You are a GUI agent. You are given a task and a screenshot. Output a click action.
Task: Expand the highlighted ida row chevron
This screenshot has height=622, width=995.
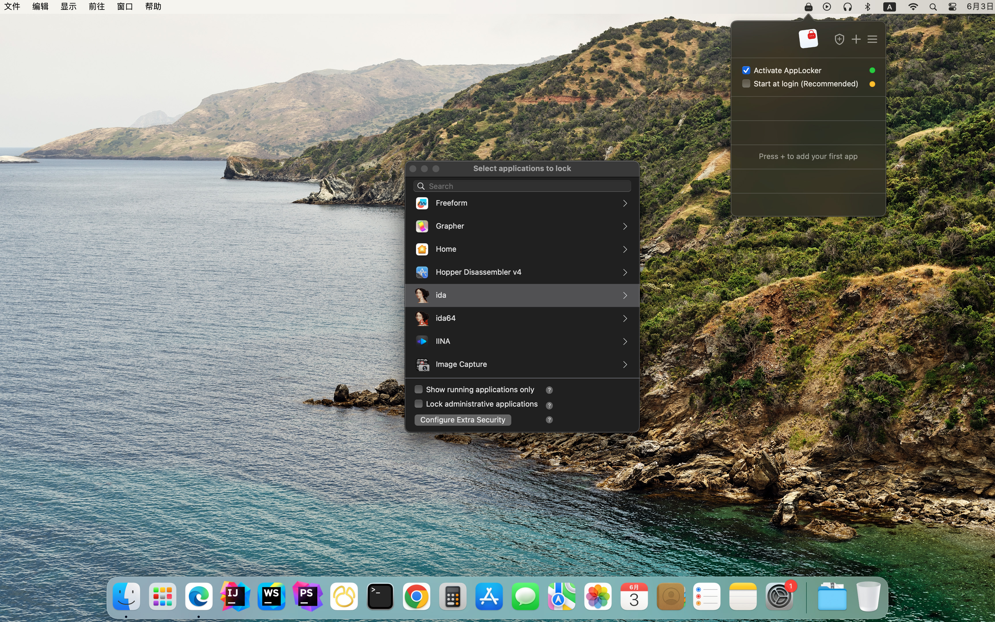tap(625, 295)
